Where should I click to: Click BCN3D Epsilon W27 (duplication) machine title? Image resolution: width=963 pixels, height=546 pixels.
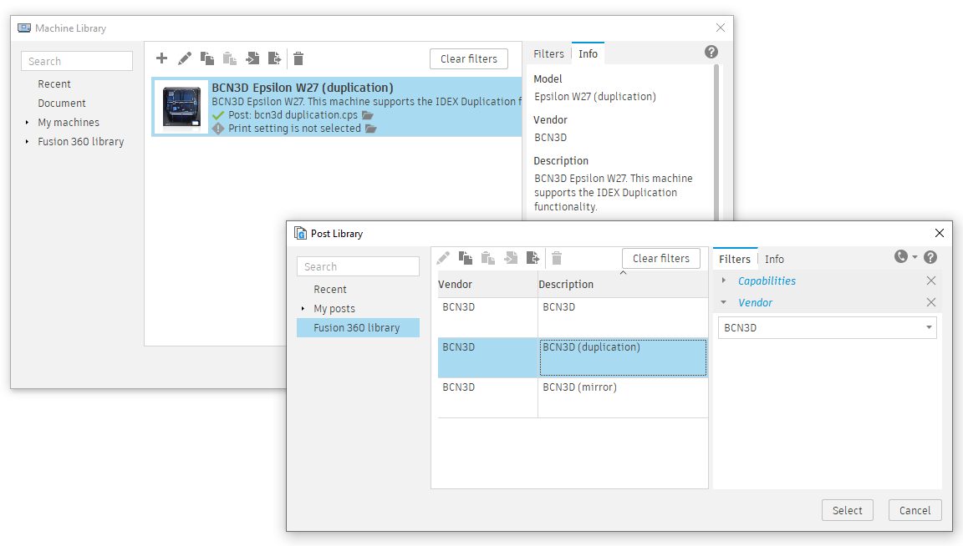pyautogui.click(x=302, y=88)
